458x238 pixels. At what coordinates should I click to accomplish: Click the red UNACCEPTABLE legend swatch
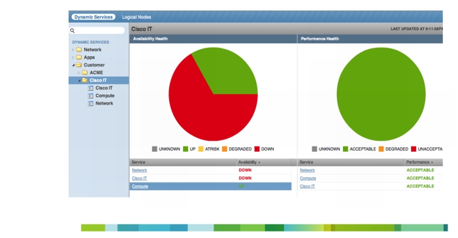click(414, 149)
